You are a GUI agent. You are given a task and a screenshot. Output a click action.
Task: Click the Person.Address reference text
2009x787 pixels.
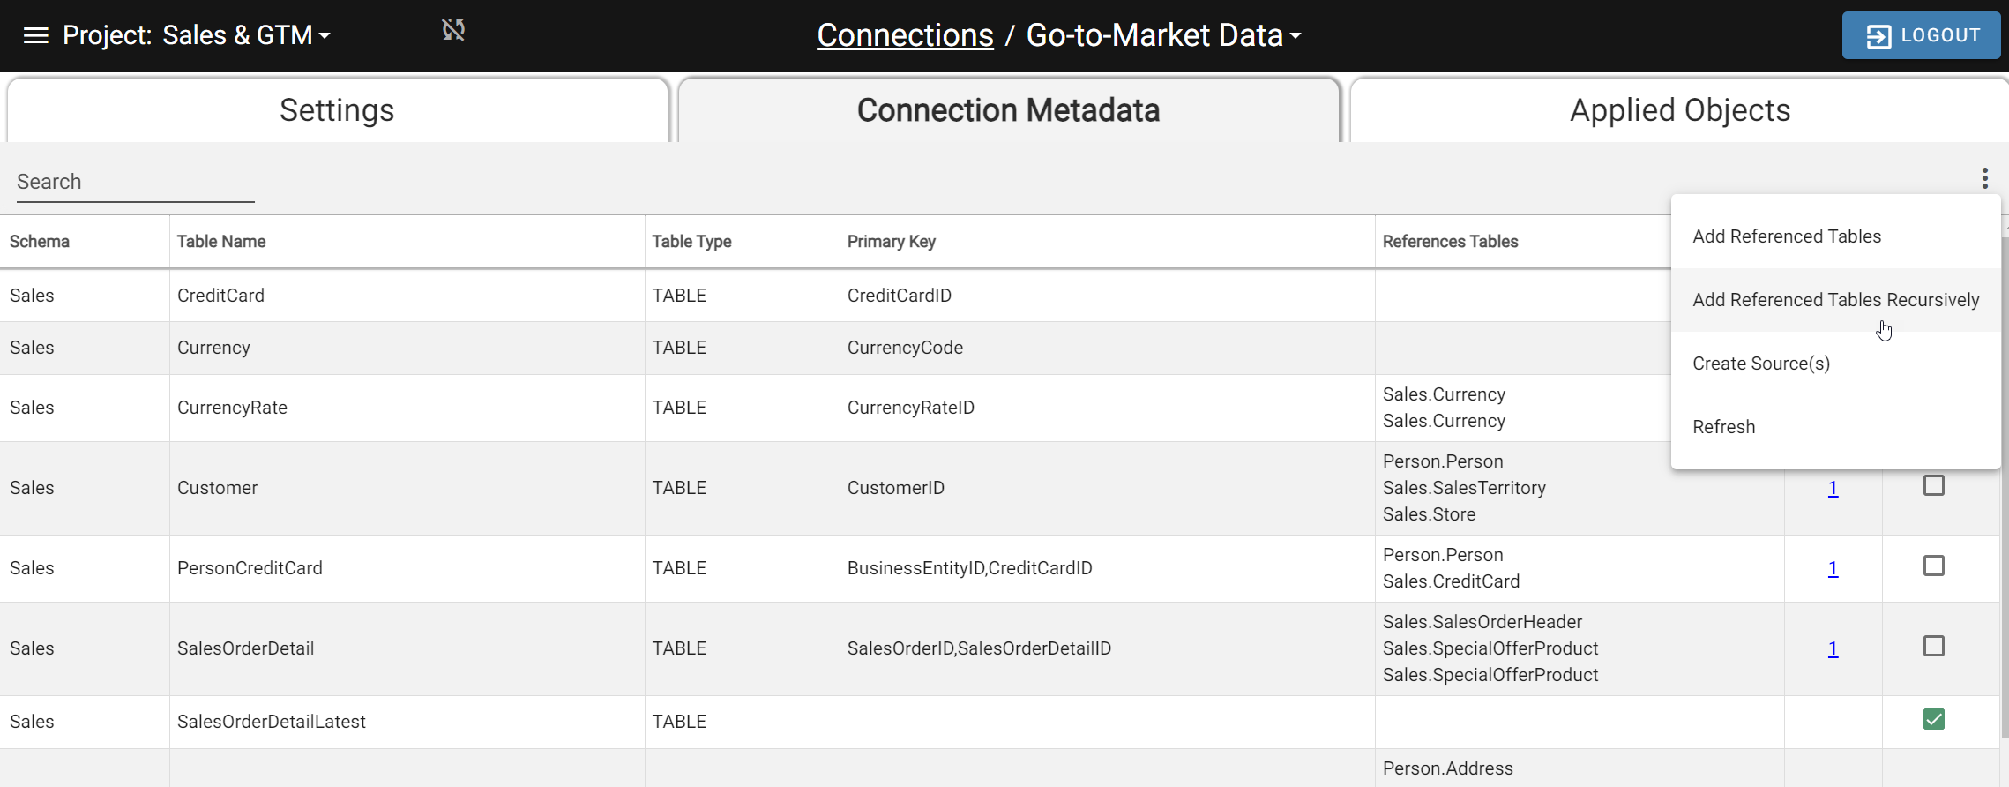pyautogui.click(x=1447, y=768)
